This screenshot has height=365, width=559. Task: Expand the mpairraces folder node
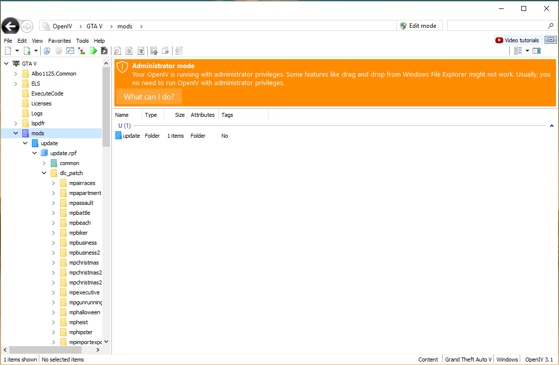coord(54,183)
